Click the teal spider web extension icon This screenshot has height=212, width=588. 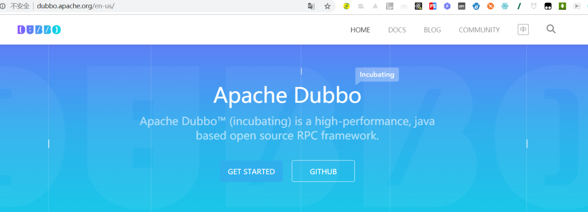(505, 6)
